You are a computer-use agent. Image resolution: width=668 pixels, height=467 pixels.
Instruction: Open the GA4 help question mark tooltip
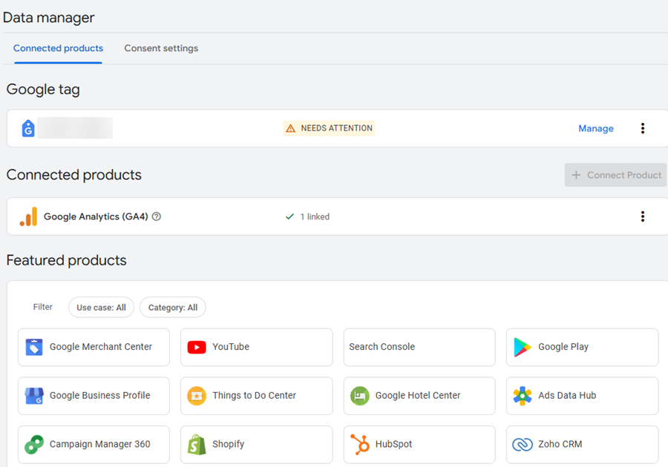pos(156,216)
